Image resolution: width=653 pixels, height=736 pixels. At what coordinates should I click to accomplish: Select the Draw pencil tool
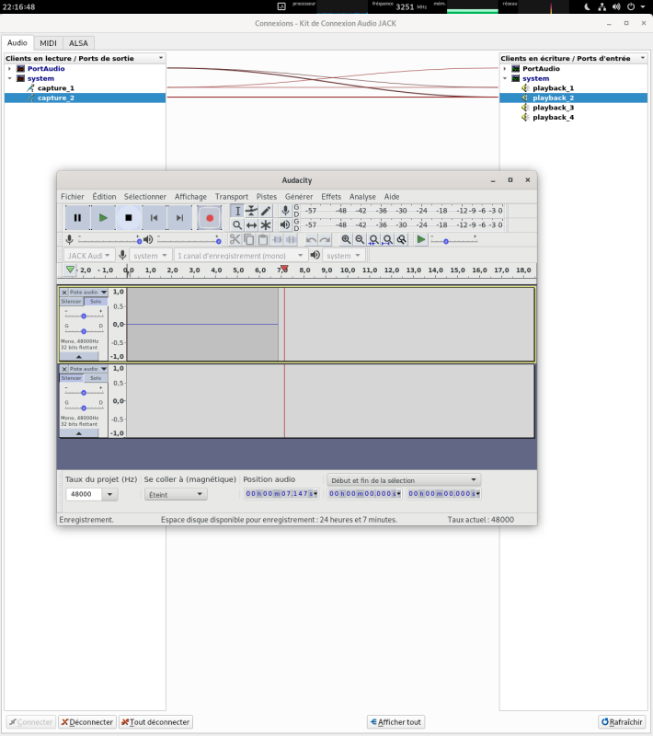pyautogui.click(x=266, y=212)
